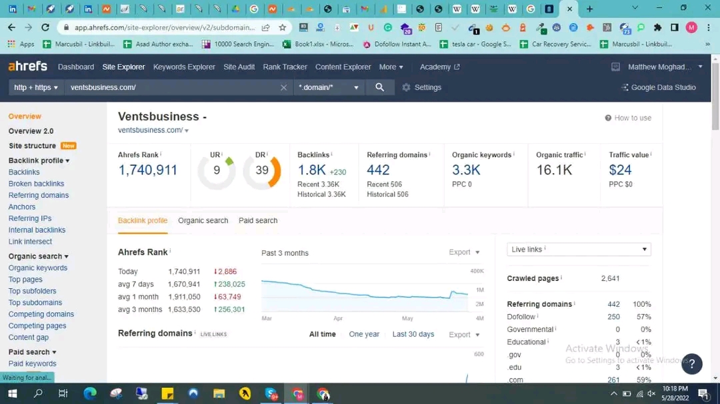This screenshot has height=404, width=720.
Task: Open the Live links dropdown
Action: (x=579, y=250)
